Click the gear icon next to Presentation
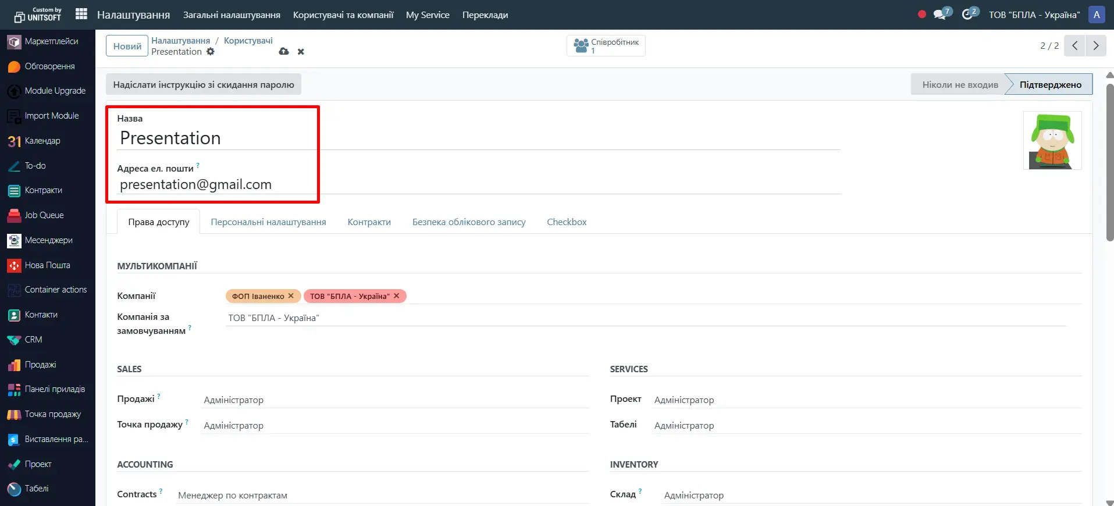Screen dimensions: 1114x506 point(211,52)
